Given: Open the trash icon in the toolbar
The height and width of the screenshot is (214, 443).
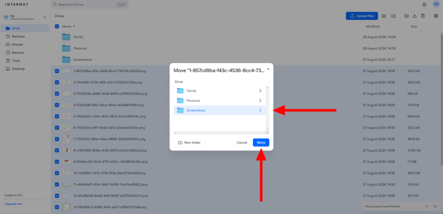Looking at the screenshot, I should tap(423, 16).
